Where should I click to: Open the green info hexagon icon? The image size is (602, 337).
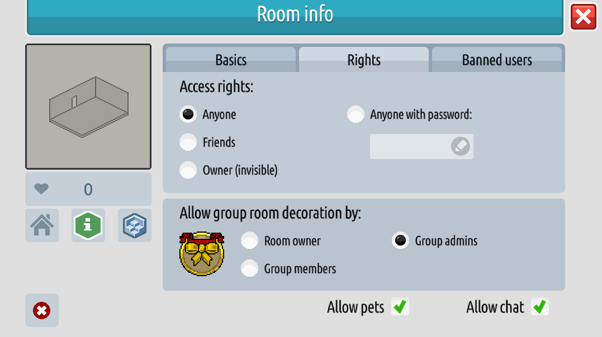click(x=88, y=225)
